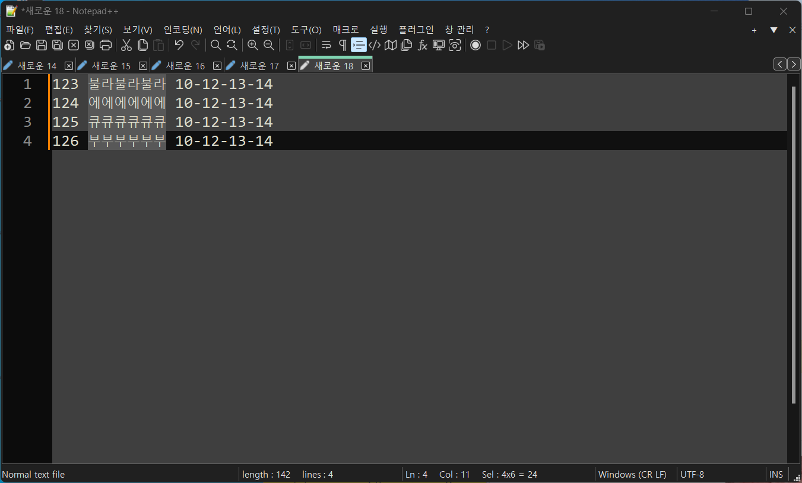Click UTF-8 encoding in status bar

pos(692,475)
